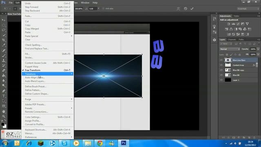The image size is (261, 147).
Task: Open the Window menu
Action: [85, 3]
